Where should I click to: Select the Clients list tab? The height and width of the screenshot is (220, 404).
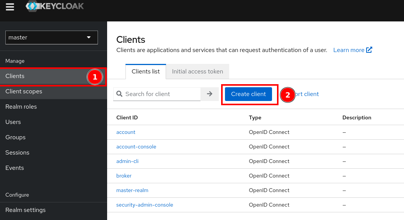point(146,72)
